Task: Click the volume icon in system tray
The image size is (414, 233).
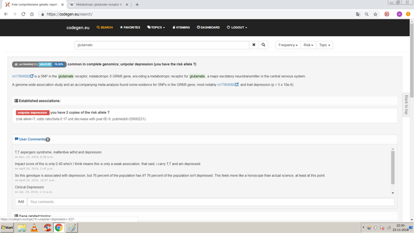Action: coord(375,227)
